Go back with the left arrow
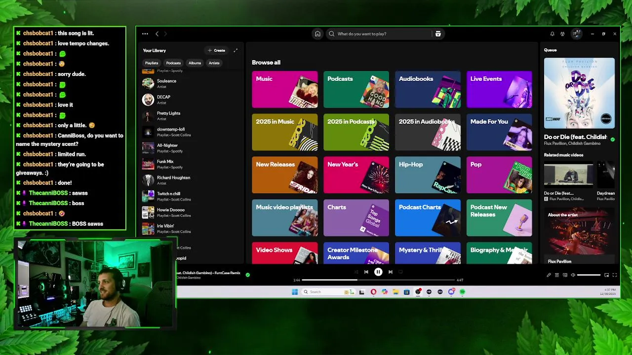Screen dimensions: 632x355 tap(157, 34)
